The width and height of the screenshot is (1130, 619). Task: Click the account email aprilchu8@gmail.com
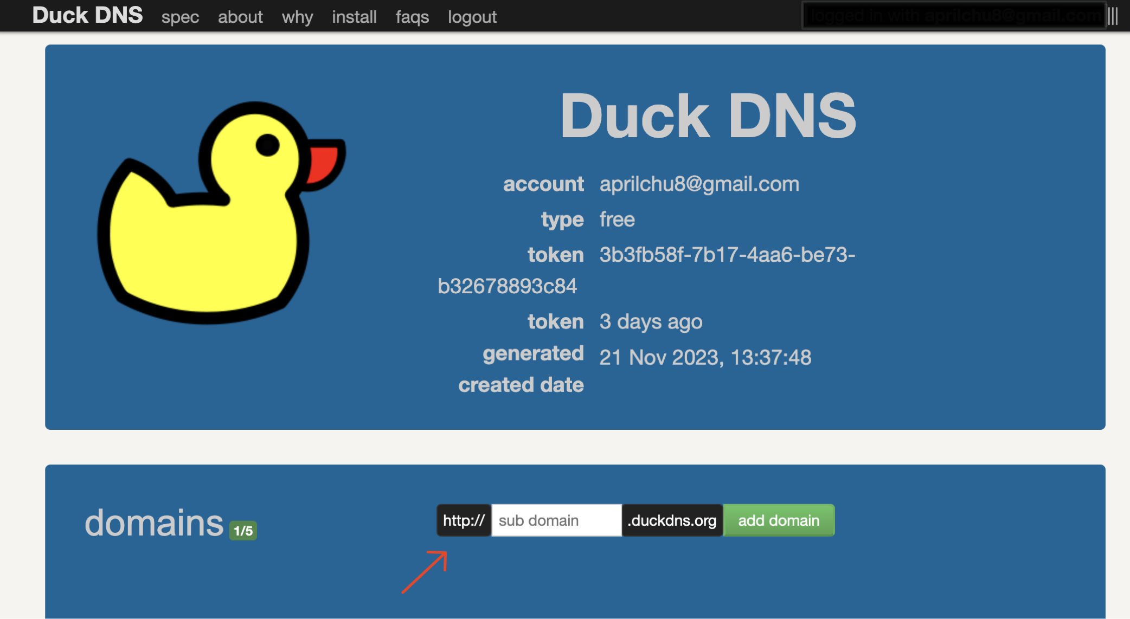click(699, 184)
